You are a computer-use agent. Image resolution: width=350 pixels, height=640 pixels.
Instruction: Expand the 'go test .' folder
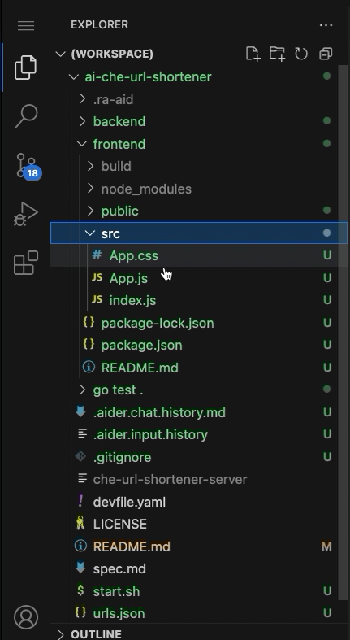pyautogui.click(x=82, y=390)
